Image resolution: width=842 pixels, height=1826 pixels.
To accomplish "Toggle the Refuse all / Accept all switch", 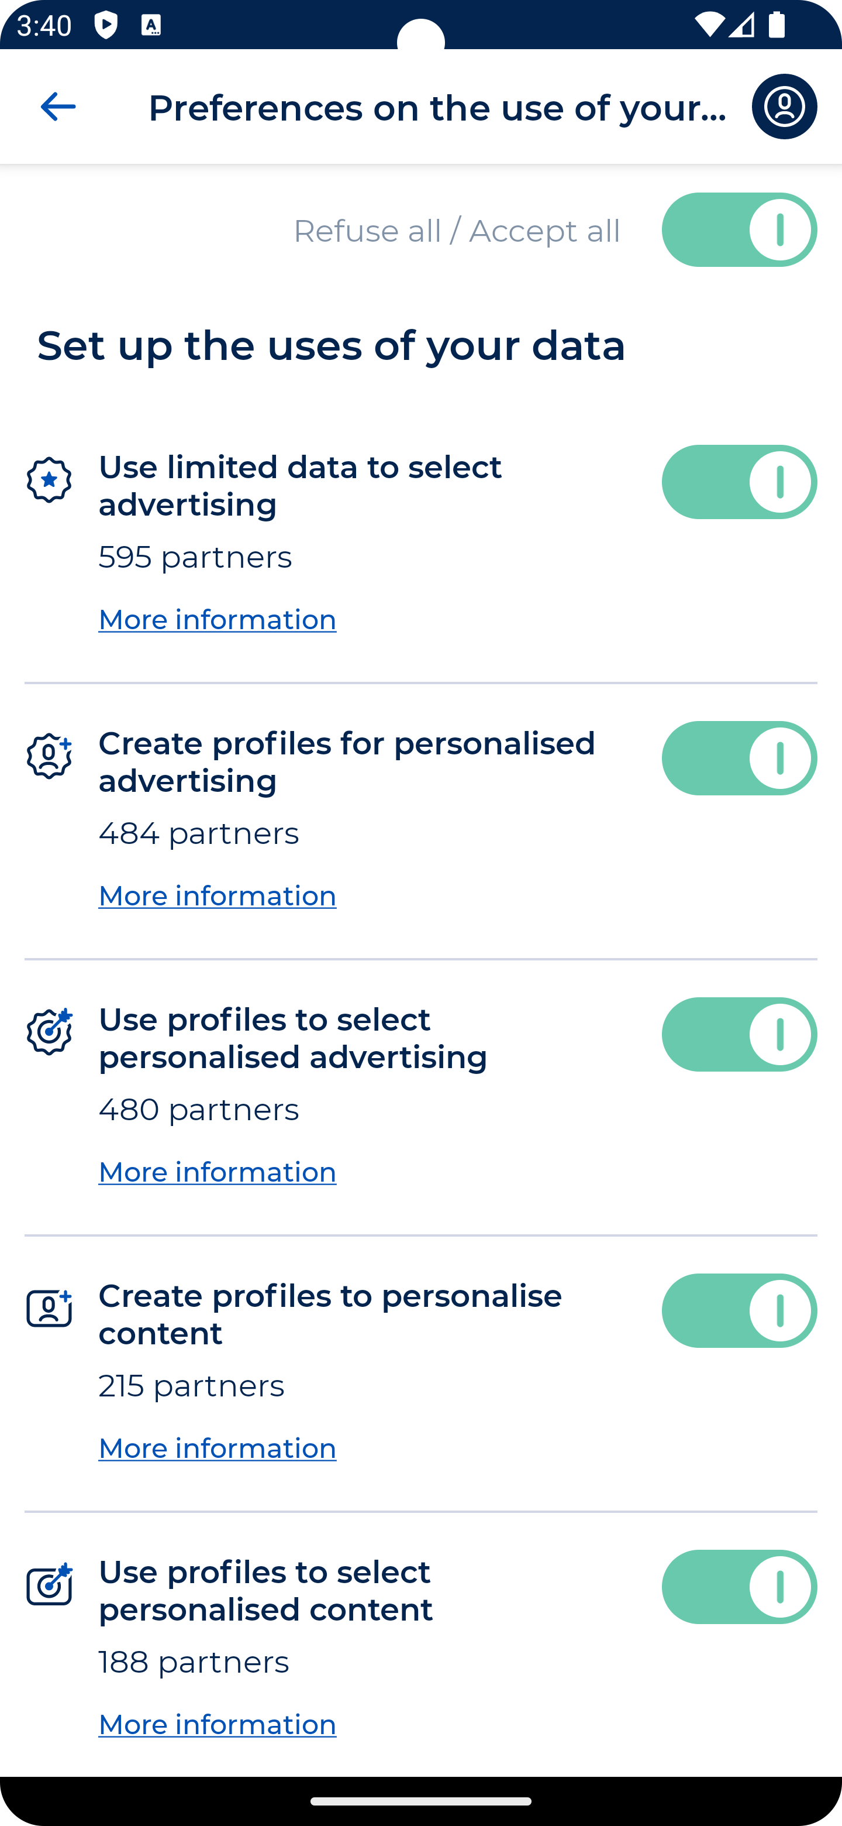I will (739, 229).
